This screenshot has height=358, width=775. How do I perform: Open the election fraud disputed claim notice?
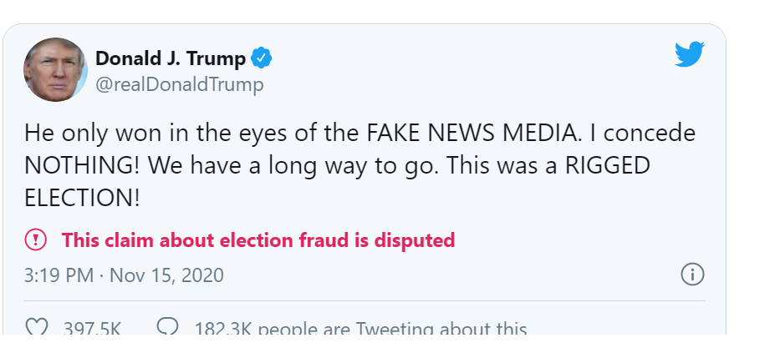point(258,240)
